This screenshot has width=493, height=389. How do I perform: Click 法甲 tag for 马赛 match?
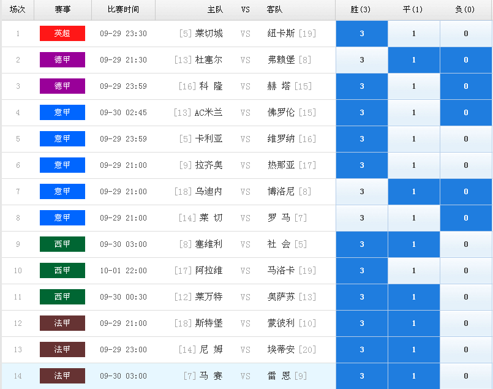(x=62, y=376)
